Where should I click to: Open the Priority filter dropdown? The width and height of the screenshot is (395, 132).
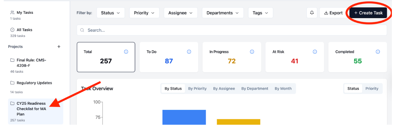144,13
